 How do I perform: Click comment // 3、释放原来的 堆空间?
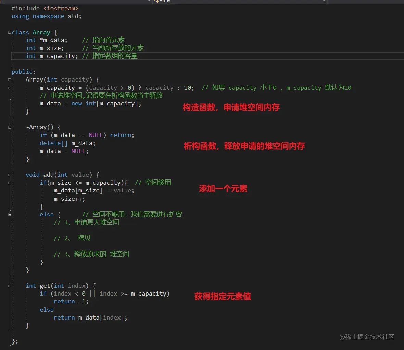[91, 254]
